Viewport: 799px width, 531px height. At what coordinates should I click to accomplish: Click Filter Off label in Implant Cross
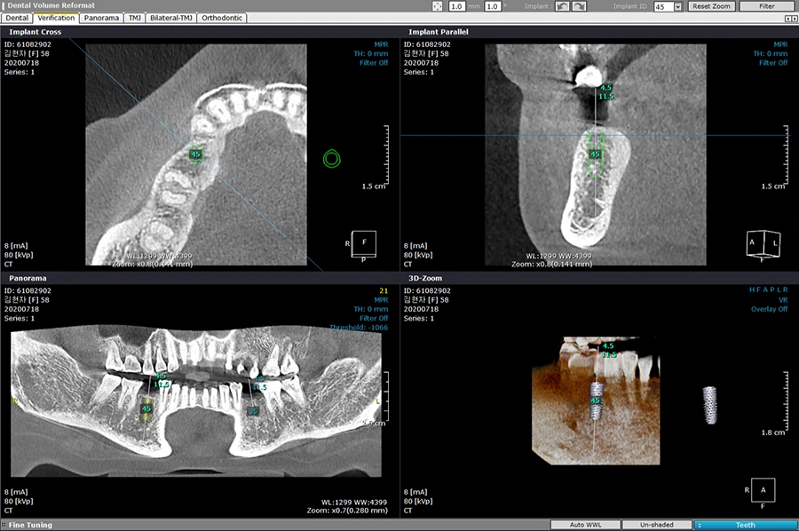pyautogui.click(x=374, y=63)
